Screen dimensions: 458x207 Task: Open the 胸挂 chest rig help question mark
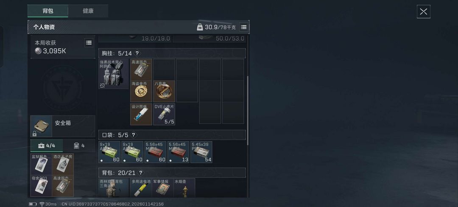point(137,53)
